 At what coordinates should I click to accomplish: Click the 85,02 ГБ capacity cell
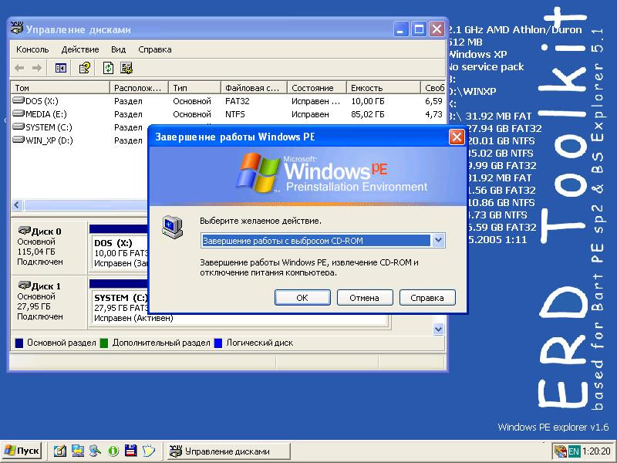368,114
